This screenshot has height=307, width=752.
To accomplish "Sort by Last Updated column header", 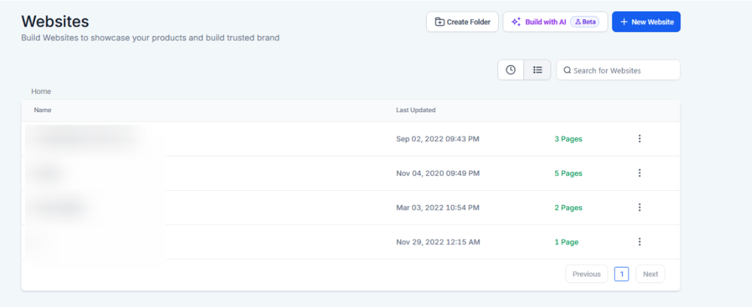I will [416, 110].
